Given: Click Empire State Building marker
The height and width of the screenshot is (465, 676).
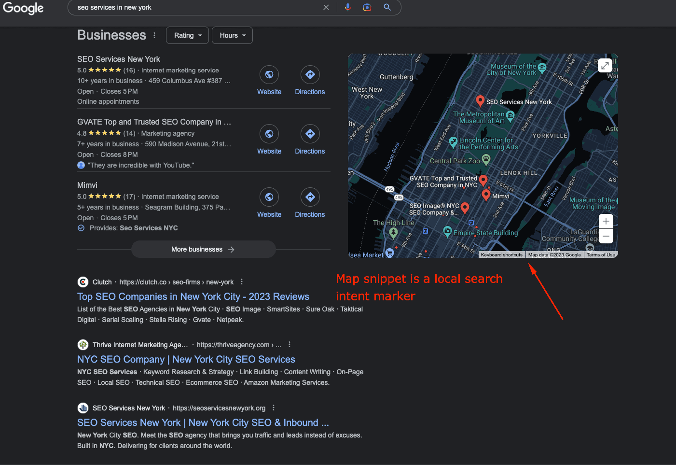Looking at the screenshot, I should click(447, 231).
